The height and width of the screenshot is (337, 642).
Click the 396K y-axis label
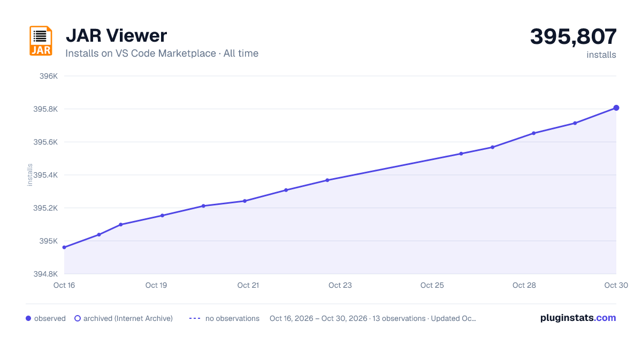coord(49,76)
